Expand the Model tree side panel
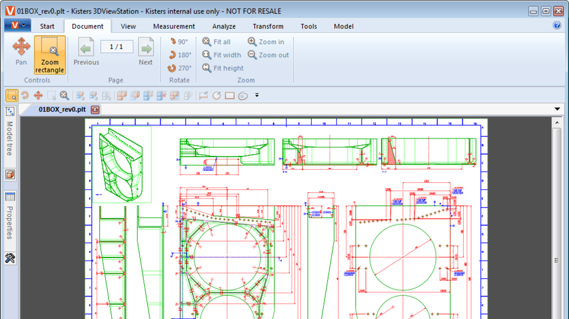This screenshot has height=319, width=569. tap(10, 138)
